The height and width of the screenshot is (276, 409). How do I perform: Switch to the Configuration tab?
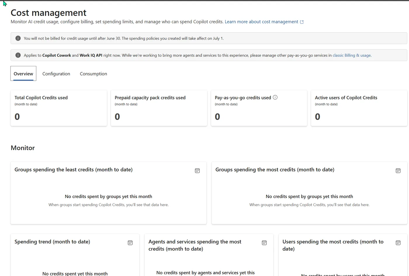coord(56,74)
